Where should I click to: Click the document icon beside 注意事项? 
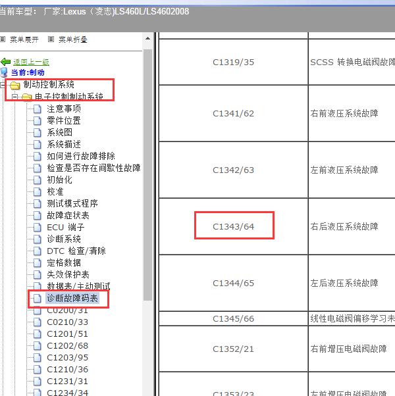click(38, 109)
